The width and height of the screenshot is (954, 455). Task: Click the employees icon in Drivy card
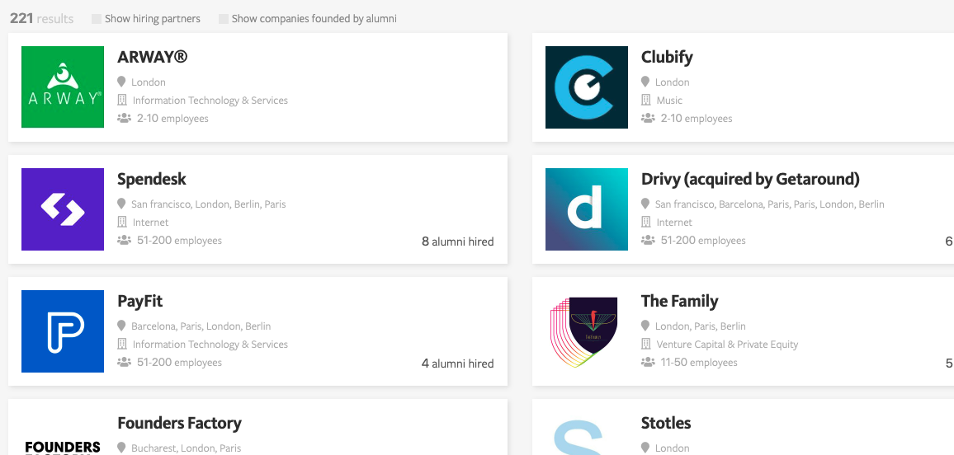coord(648,240)
